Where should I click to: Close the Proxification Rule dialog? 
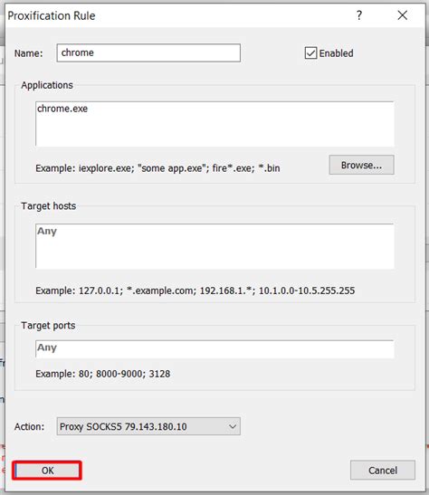click(402, 15)
